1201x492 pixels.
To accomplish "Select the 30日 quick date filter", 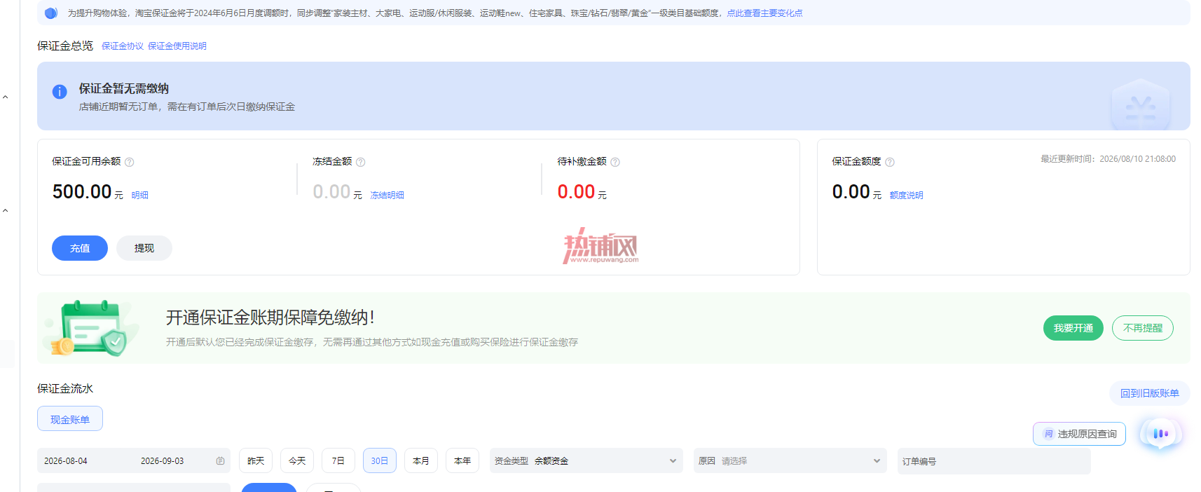I will [380, 460].
